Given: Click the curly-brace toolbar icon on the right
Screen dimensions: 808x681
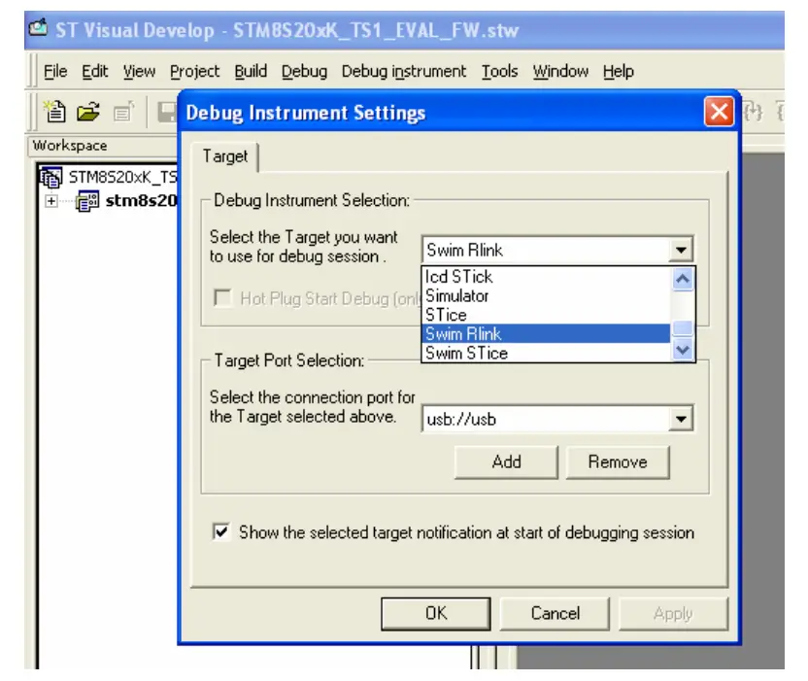Looking at the screenshot, I should point(753,110).
